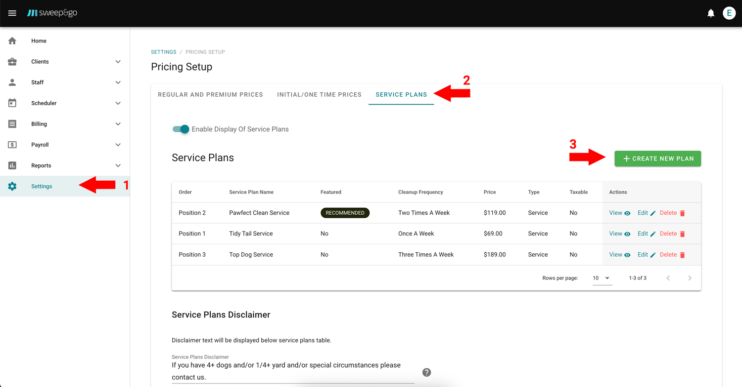The height and width of the screenshot is (387, 742).
Task: Delete the Top Dog Service plan
Action: coord(672,255)
